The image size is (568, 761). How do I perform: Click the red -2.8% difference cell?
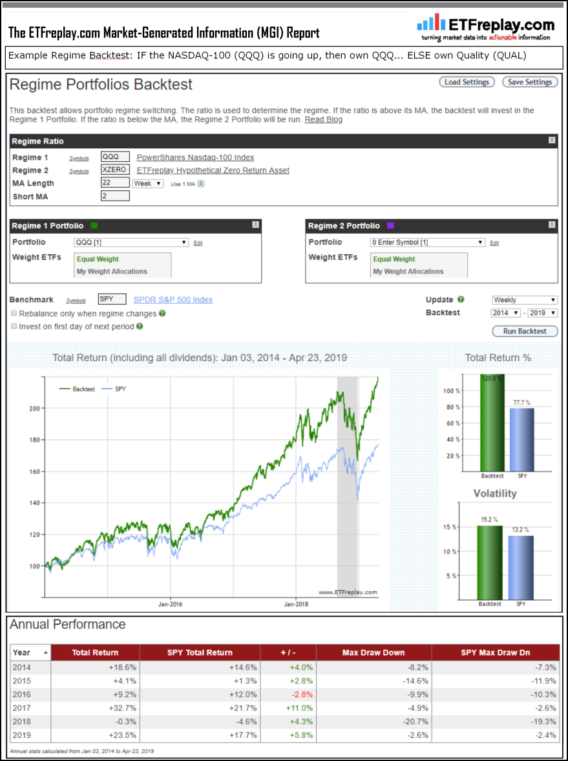[288, 694]
